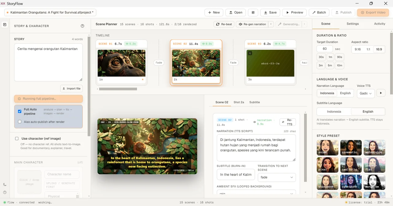
Task: Select Scene 02 thumbnail 2a
Action: [196, 63]
